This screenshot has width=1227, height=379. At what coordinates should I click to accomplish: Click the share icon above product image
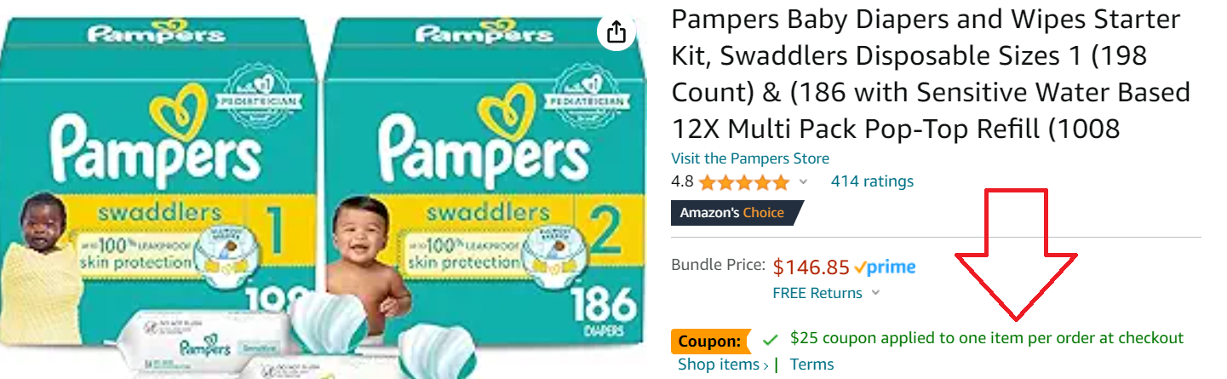[616, 33]
